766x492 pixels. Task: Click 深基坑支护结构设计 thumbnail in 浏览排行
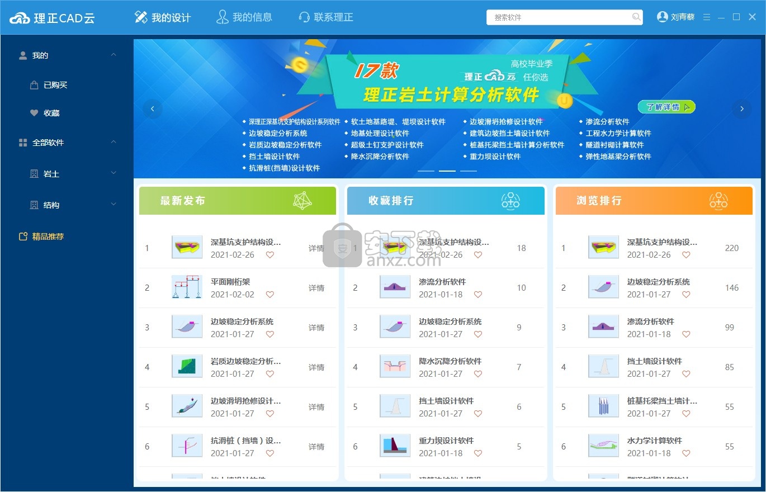coord(603,247)
